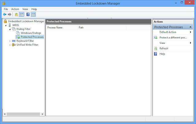The width and height of the screenshot is (196, 124).
Task: Close the Embedded Lockdown Manager window
Action: coord(190,2)
